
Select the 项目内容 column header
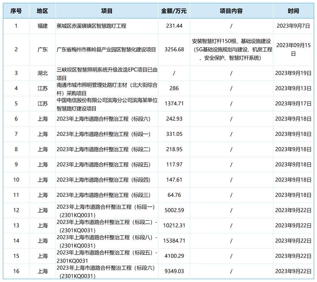point(231,11)
